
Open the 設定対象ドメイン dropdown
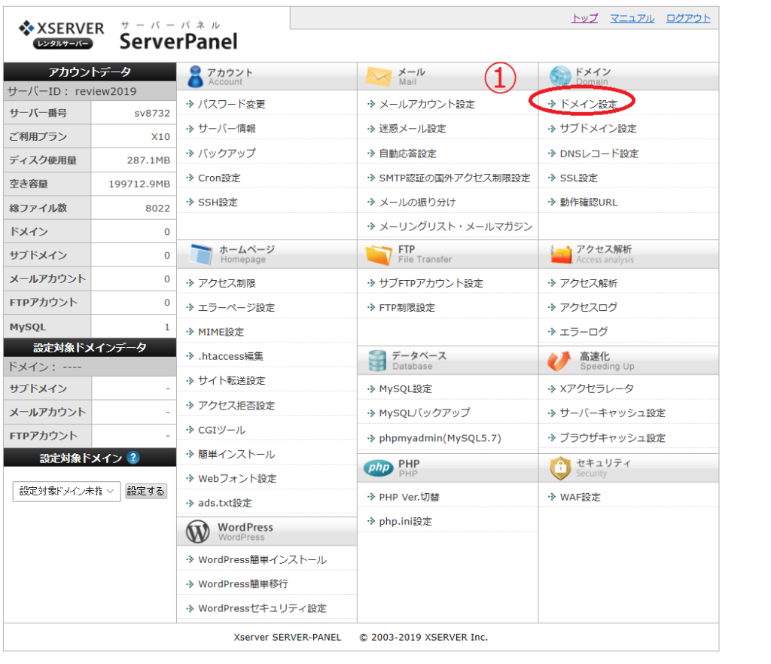coord(66,491)
